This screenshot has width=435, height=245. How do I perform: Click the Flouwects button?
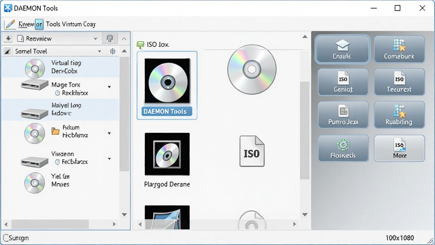[343, 148]
